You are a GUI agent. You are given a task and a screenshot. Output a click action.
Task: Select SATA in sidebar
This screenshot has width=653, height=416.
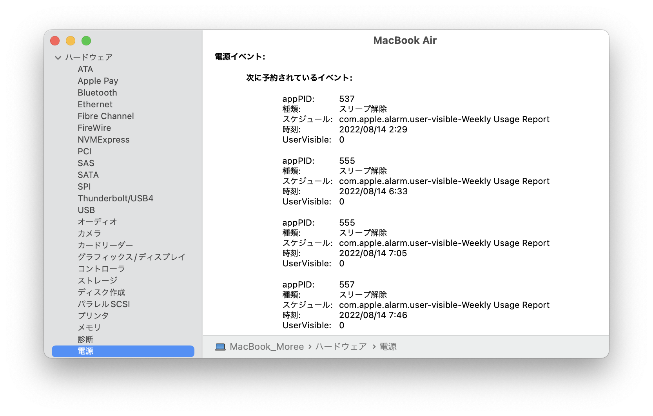(x=88, y=175)
